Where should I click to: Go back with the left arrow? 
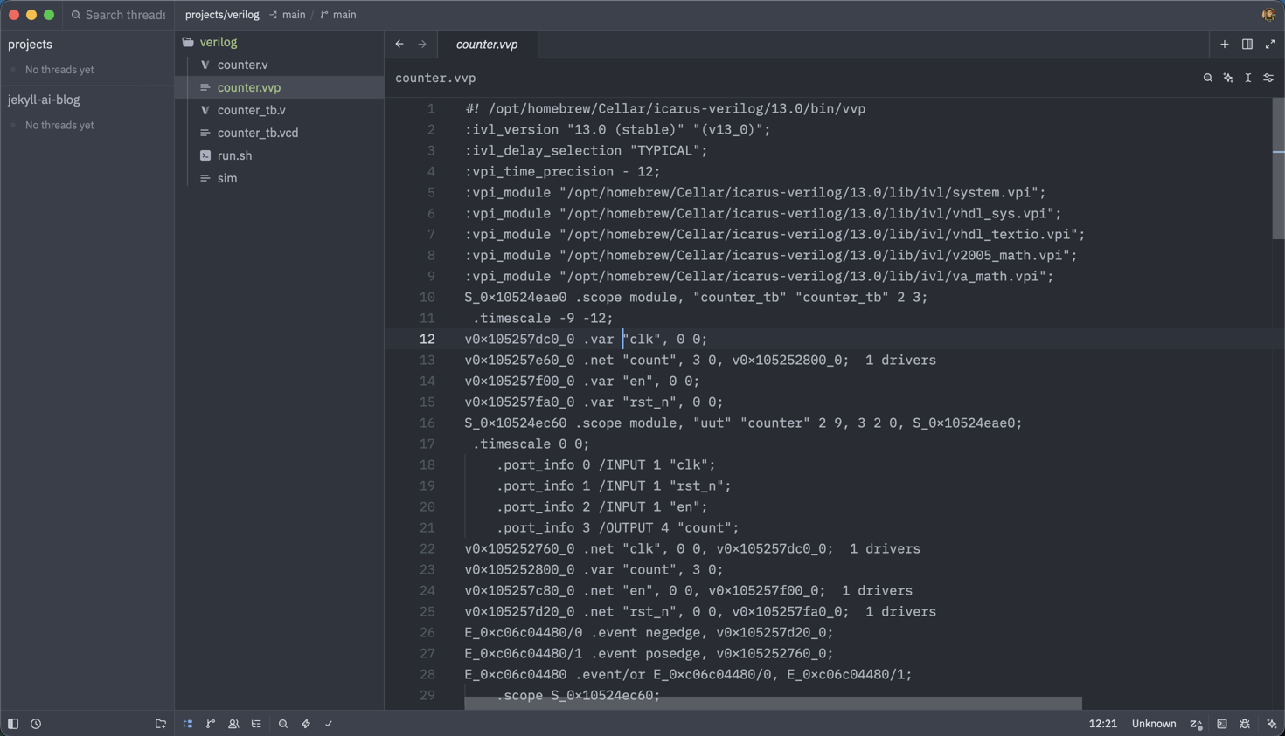pyautogui.click(x=399, y=44)
